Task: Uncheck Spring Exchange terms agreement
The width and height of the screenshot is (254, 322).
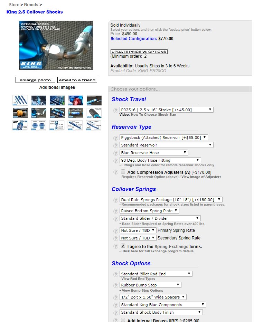Action: click(x=123, y=246)
